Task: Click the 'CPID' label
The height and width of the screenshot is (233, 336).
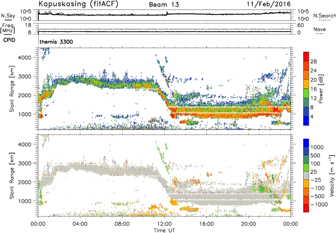Action: tap(9, 40)
